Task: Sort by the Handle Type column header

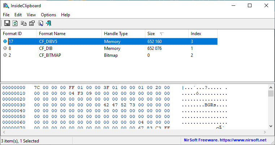Action: pos(123,34)
